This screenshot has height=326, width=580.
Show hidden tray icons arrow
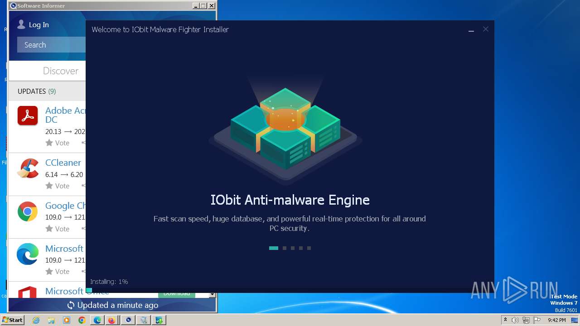[x=505, y=320]
